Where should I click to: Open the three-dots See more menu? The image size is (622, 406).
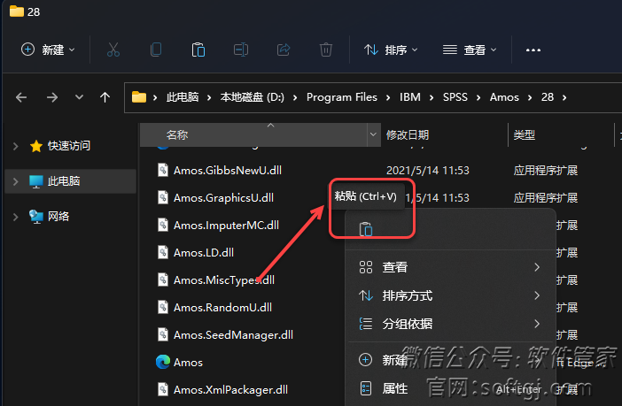coord(533,50)
